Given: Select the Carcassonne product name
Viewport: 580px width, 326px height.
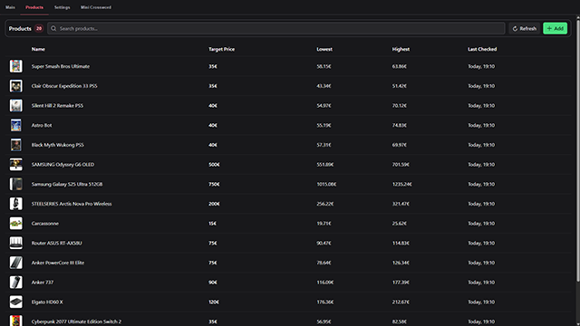Looking at the screenshot, I should pyautogui.click(x=44, y=224).
